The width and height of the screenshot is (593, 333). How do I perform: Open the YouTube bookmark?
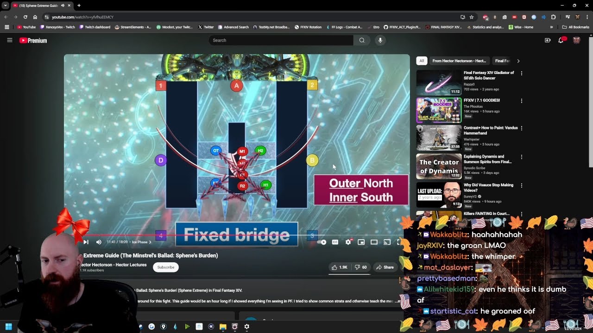coord(26,27)
